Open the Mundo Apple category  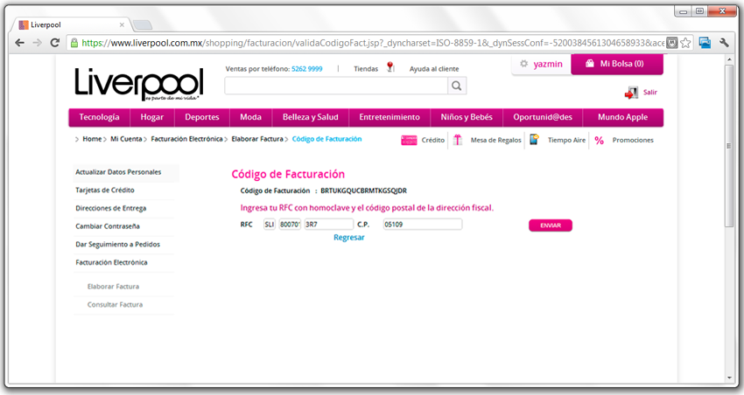622,117
